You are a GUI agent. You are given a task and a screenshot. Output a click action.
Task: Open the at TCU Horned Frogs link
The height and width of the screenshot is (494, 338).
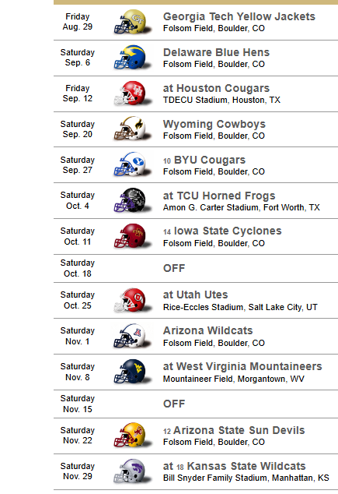click(219, 196)
